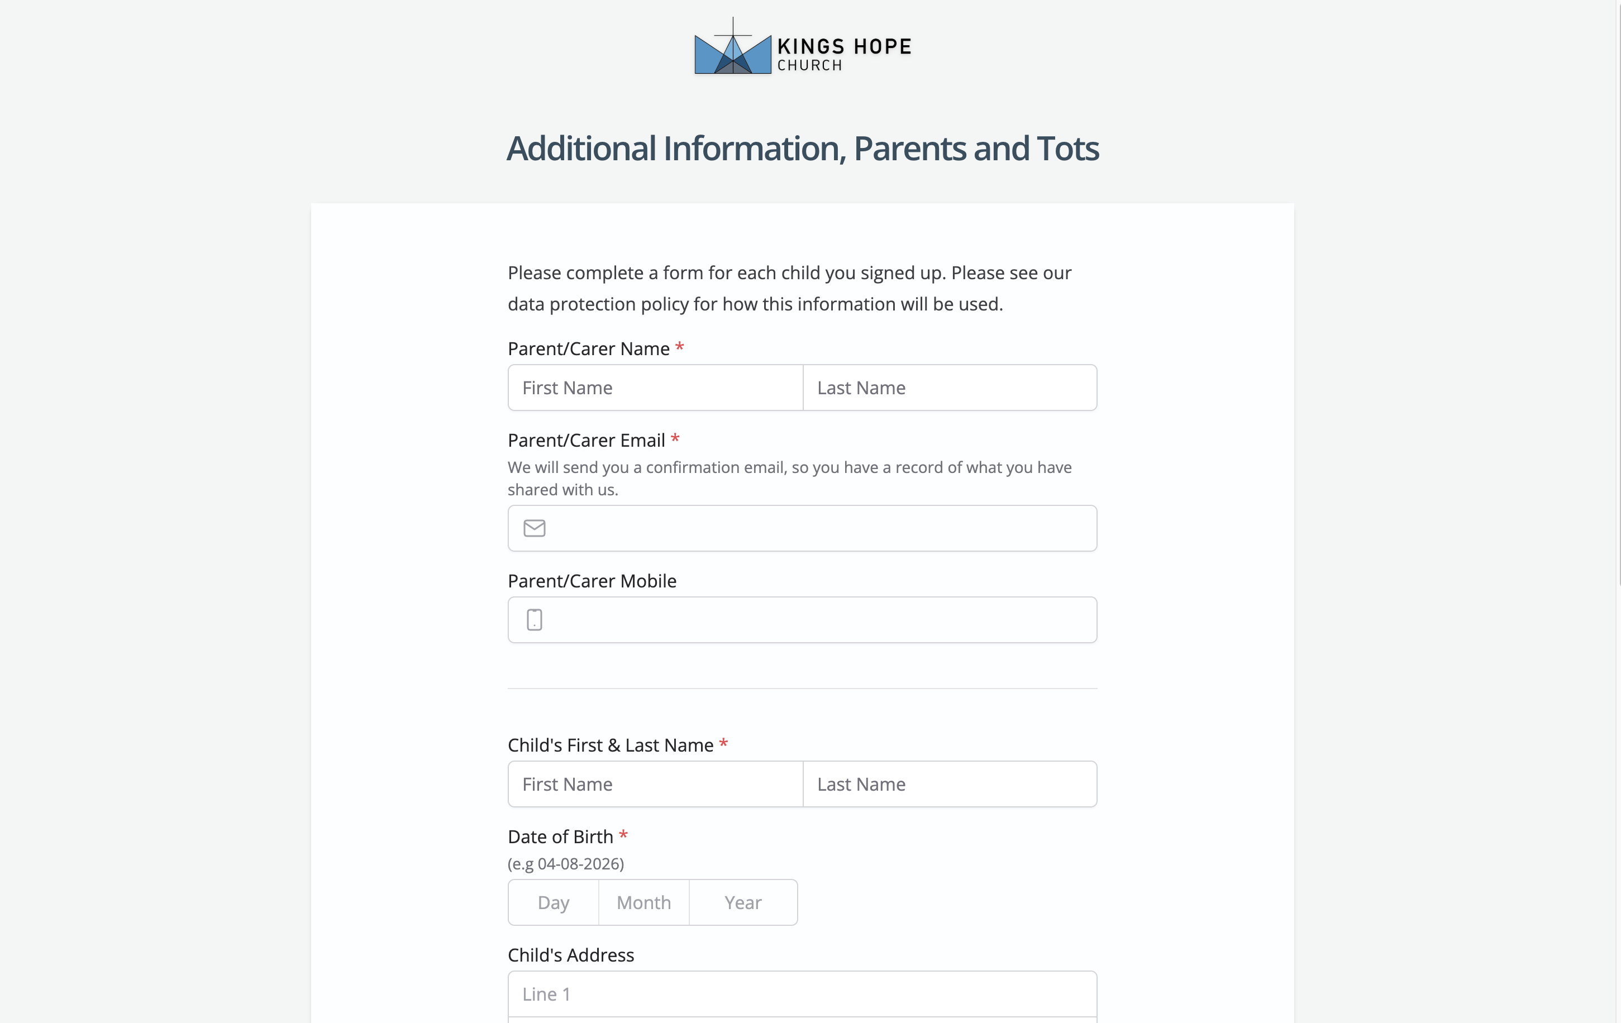The image size is (1621, 1023).
Task: Click the Child's Last Name field
Action: pyautogui.click(x=950, y=784)
